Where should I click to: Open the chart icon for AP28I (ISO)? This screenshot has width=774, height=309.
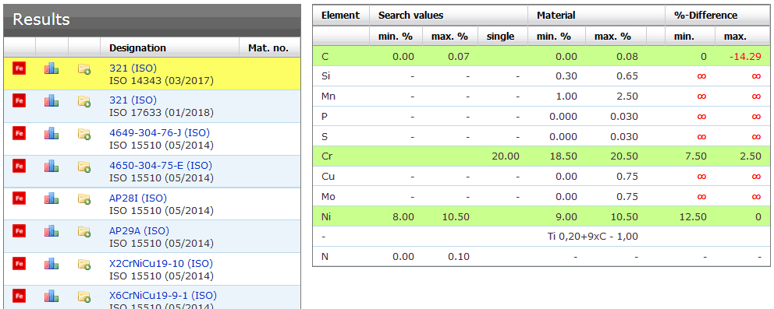51,198
